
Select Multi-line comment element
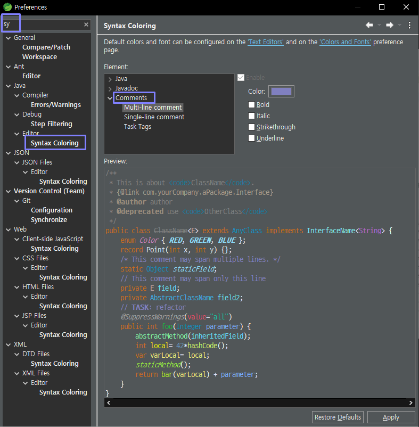[x=153, y=108]
